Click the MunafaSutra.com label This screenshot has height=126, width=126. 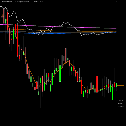tap(23, 2)
